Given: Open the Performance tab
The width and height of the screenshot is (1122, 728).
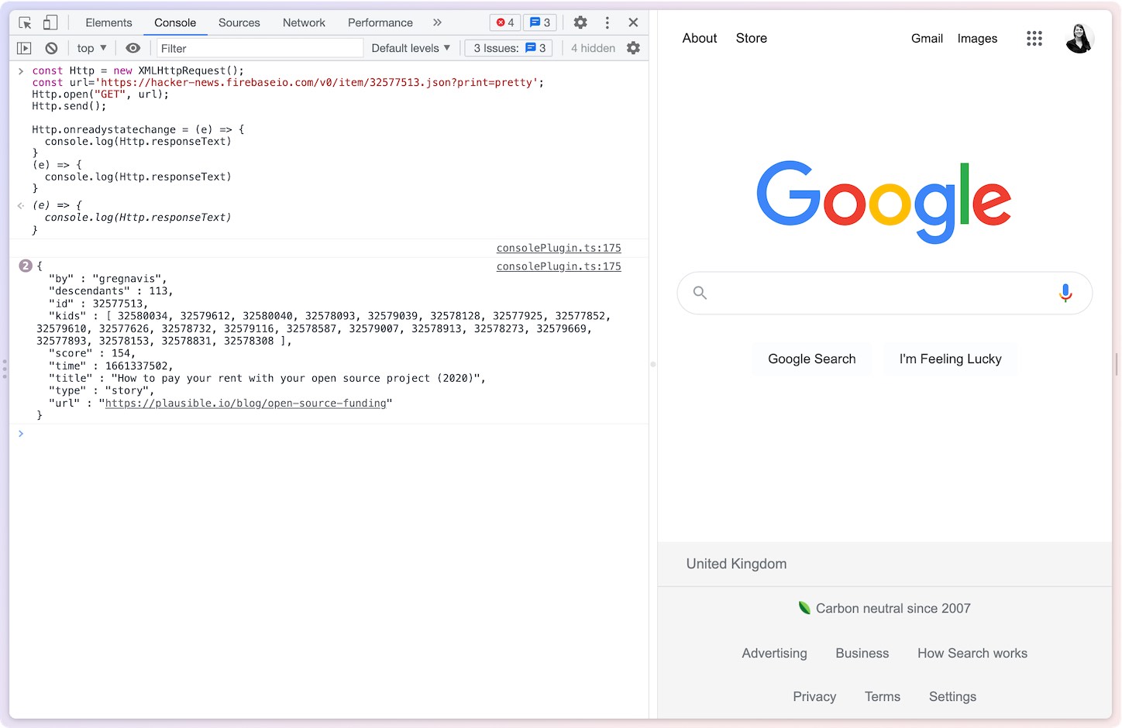Looking at the screenshot, I should point(380,22).
